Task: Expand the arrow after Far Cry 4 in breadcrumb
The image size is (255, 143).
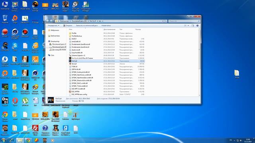Action: (97, 21)
